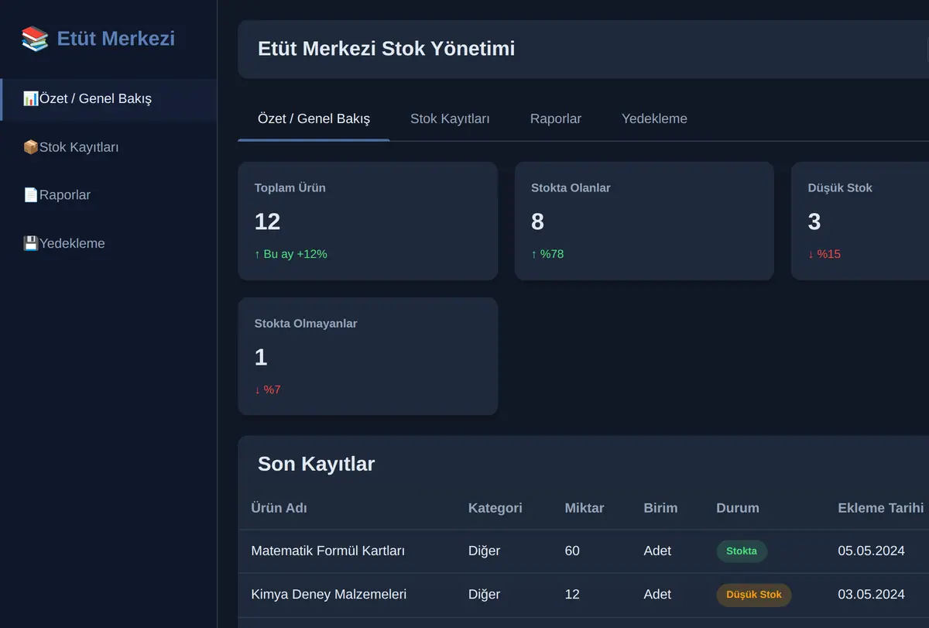Viewport: 929px width, 628px height.
Task: Select the Düşük Stok summary card
Action: tap(860, 221)
